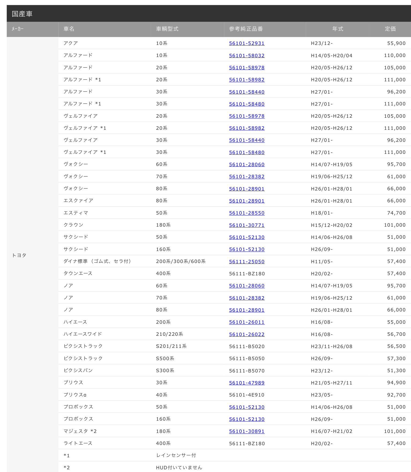The height and width of the screenshot is (472, 411).
Task: Click the 参考純正品番 column header
Action: point(246,29)
